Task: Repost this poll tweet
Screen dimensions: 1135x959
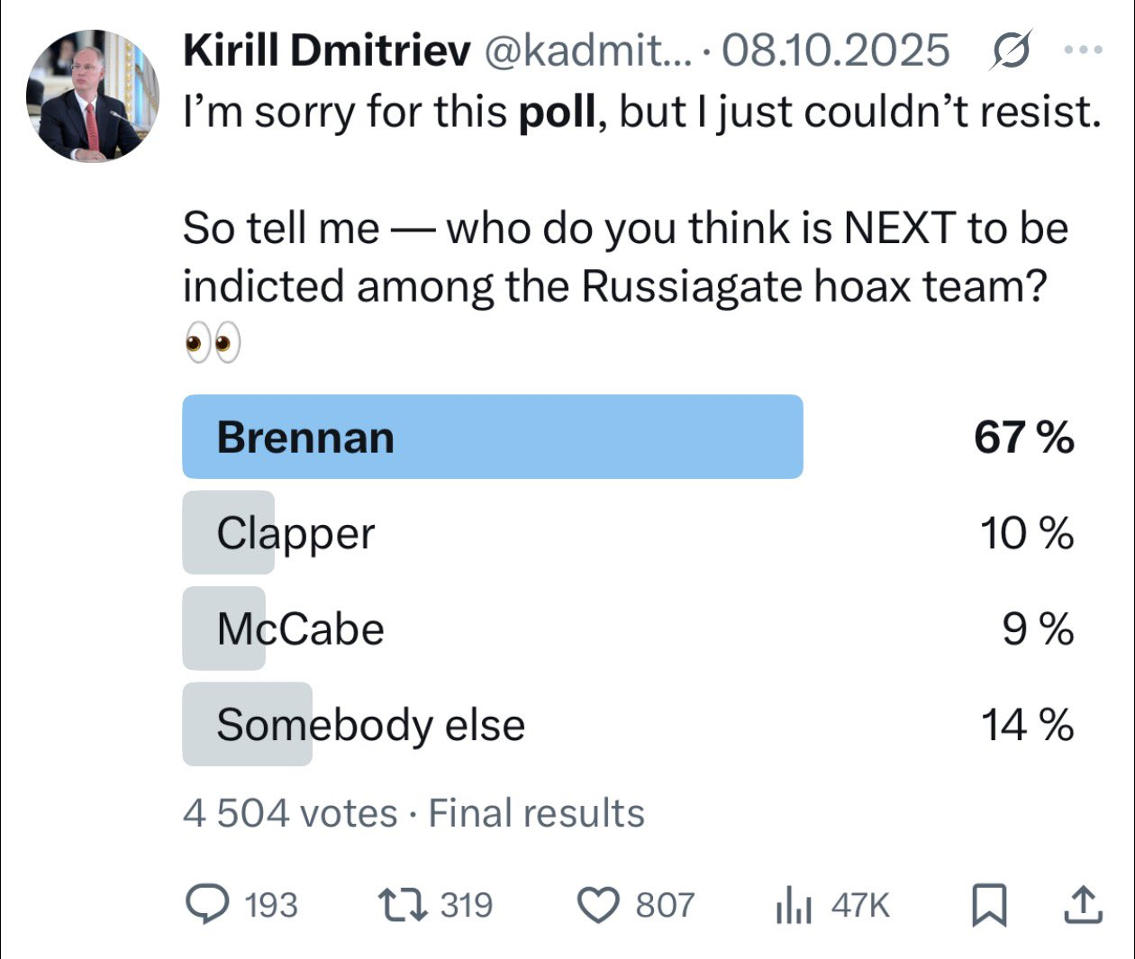Action: tap(403, 904)
